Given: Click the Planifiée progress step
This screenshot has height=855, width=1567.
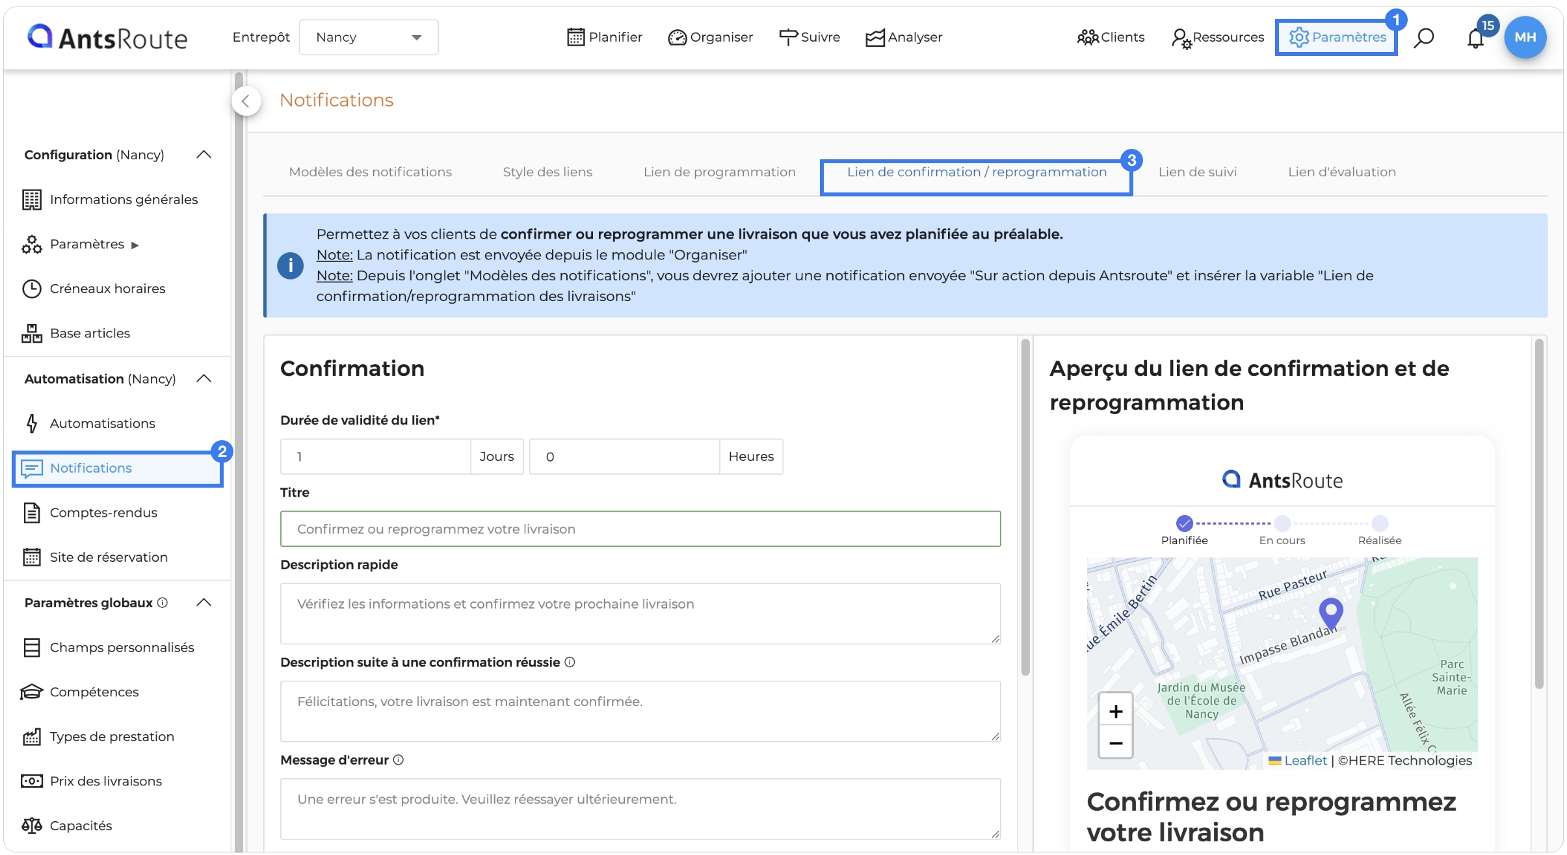Looking at the screenshot, I should 1184,531.
